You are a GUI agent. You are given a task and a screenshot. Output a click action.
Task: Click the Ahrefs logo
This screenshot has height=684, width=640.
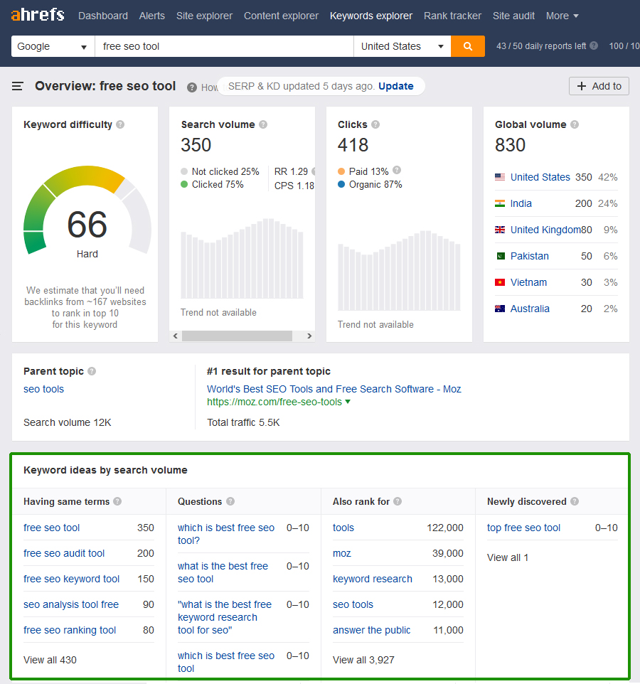[x=38, y=15]
